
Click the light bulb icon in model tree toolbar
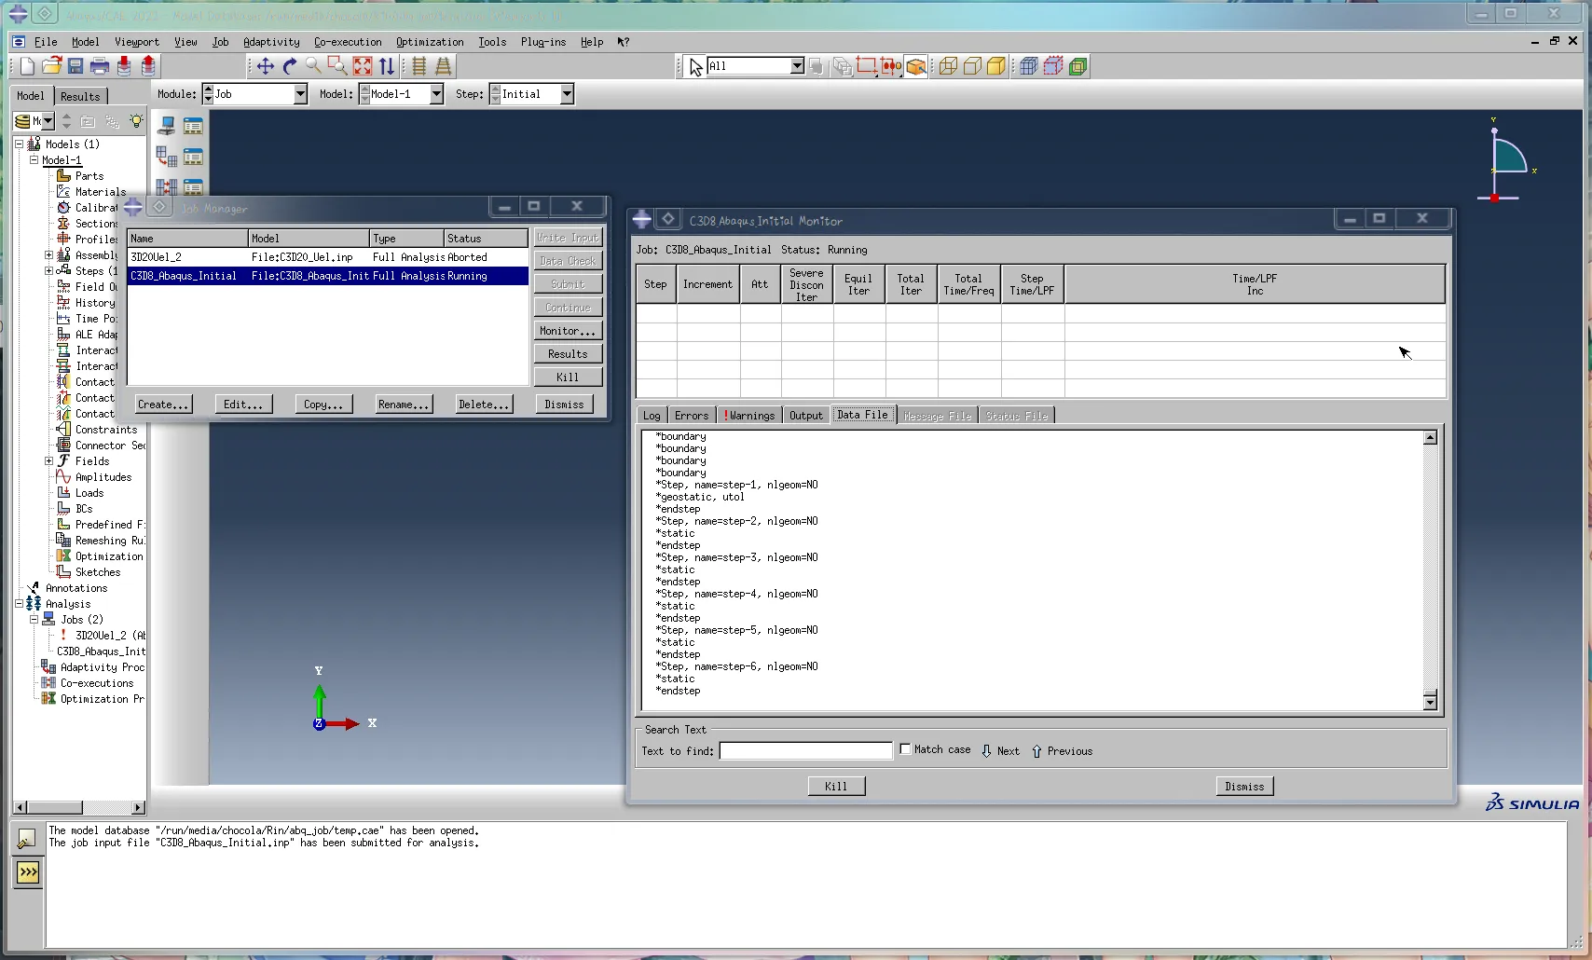pyautogui.click(x=136, y=121)
